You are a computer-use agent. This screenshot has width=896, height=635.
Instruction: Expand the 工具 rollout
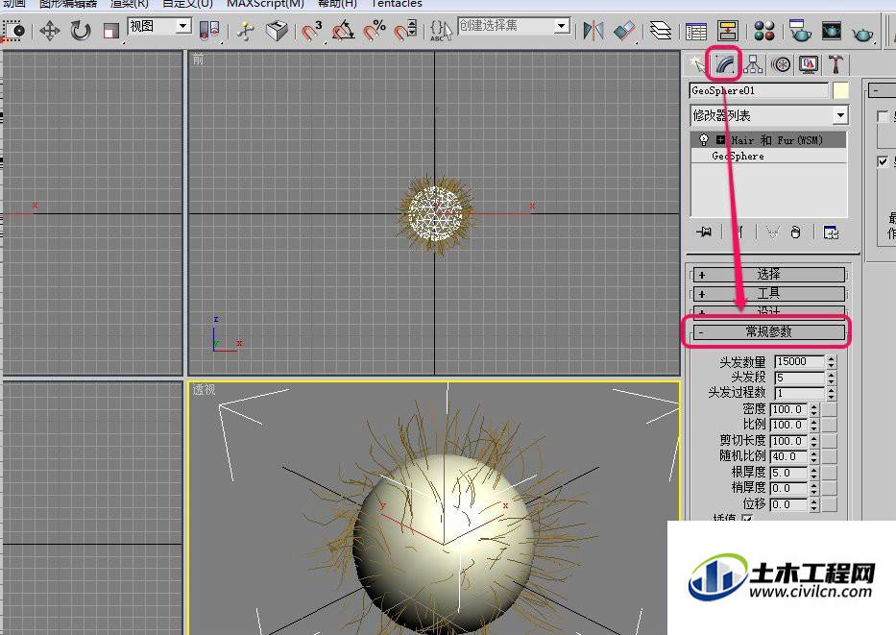point(769,294)
